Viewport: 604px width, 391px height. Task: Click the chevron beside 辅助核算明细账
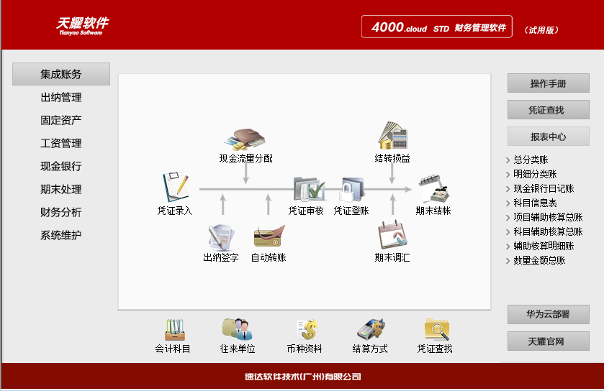click(x=508, y=247)
